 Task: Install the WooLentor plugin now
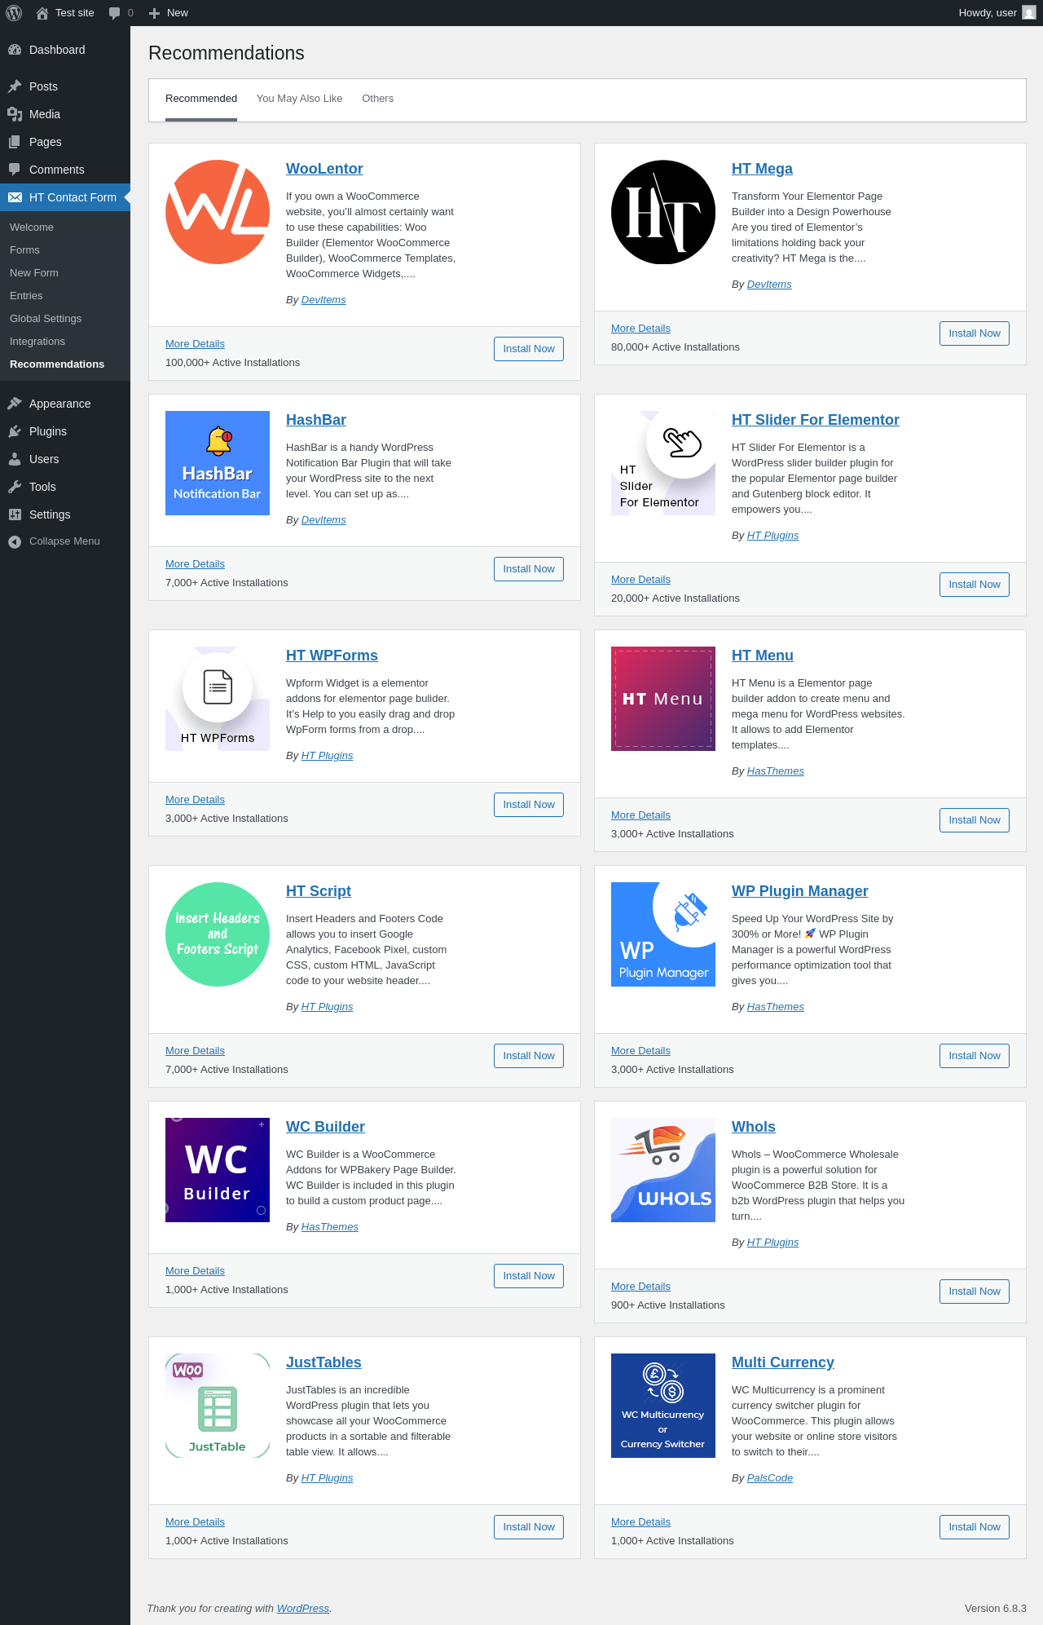[x=528, y=349]
